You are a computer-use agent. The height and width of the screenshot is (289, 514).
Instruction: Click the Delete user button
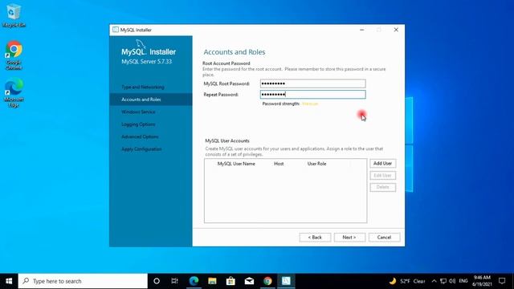tap(383, 187)
